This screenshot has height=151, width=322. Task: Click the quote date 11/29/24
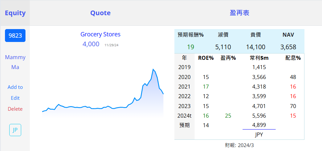112,45
